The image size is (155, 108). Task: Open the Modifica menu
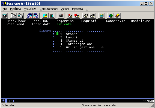pyautogui.click(x=16, y=9)
